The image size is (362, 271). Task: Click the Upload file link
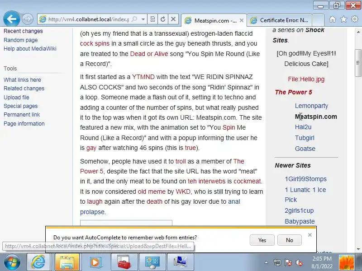16,97
